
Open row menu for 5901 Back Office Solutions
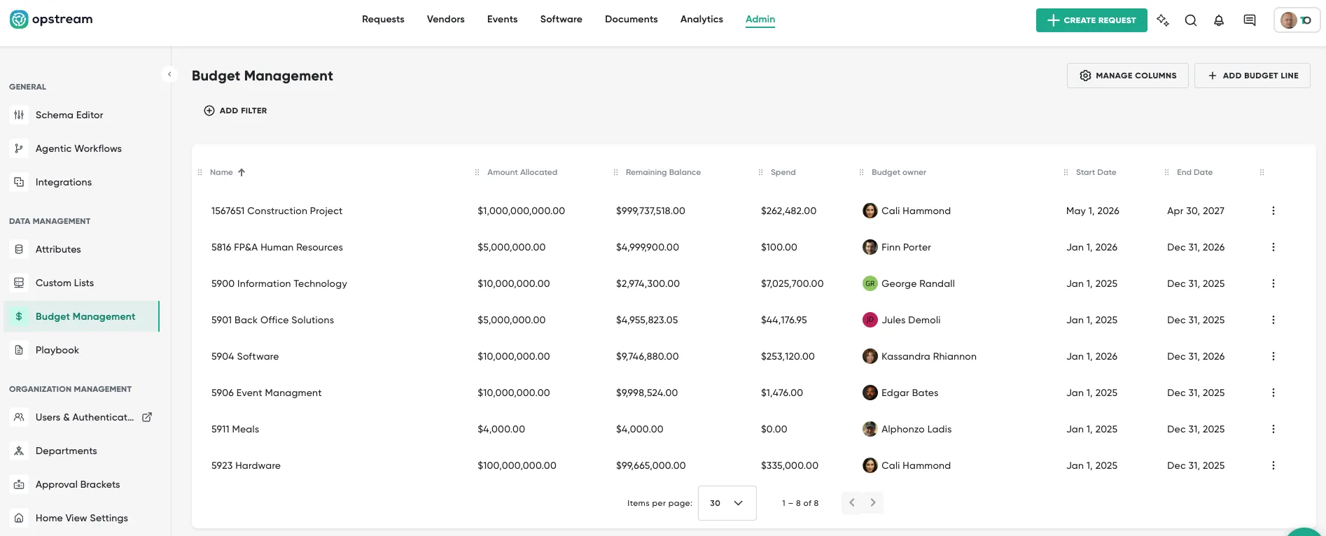pos(1273,320)
